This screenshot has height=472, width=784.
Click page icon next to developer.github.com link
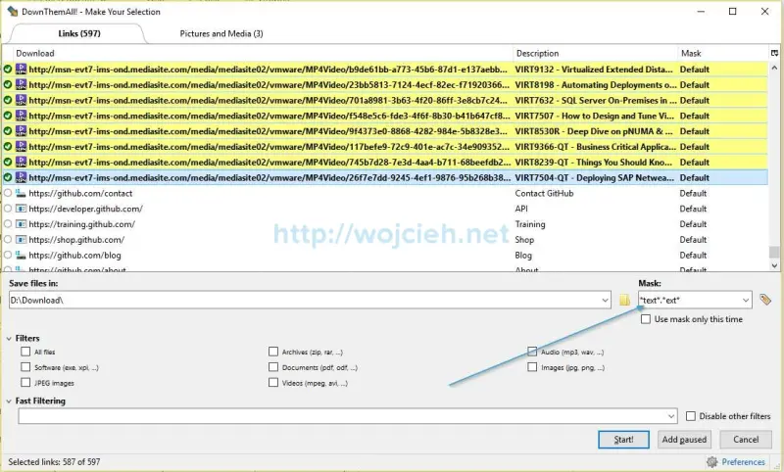point(21,209)
